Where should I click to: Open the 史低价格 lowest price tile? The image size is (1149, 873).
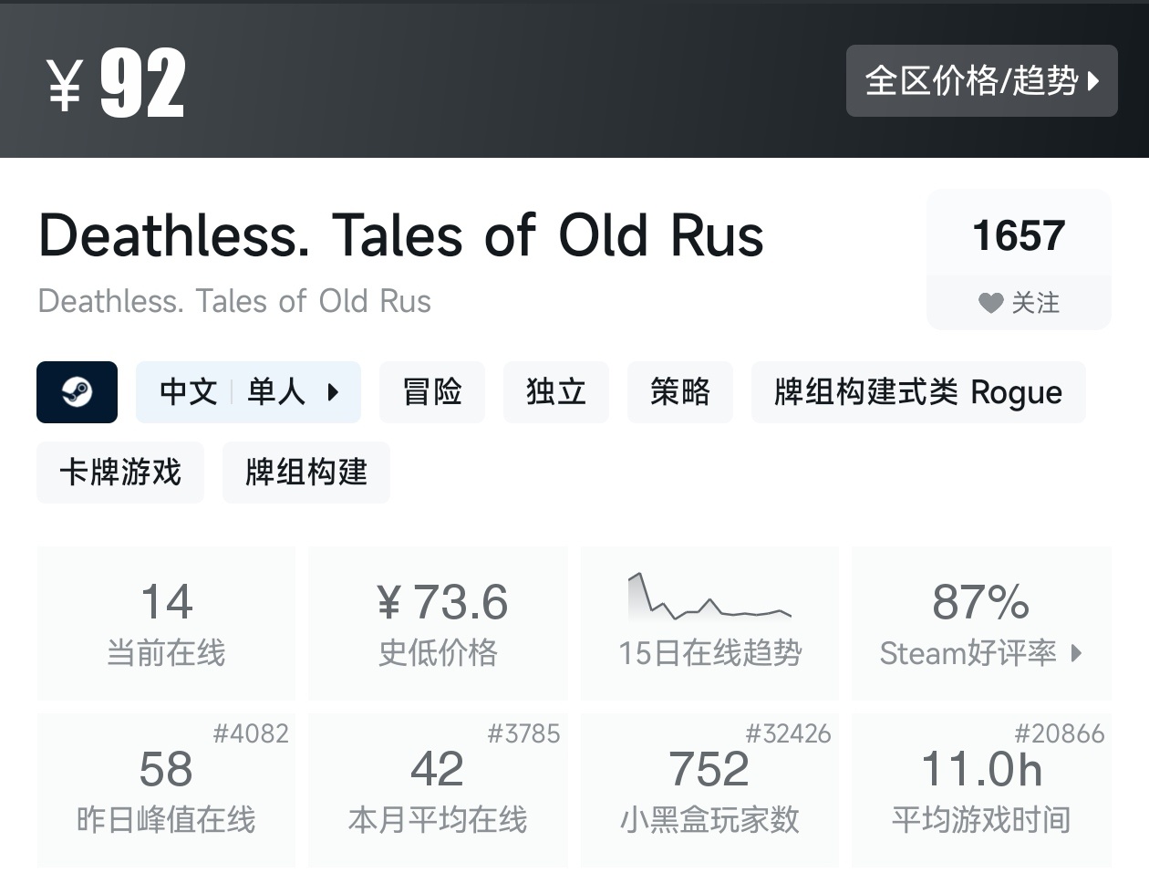[x=438, y=622]
